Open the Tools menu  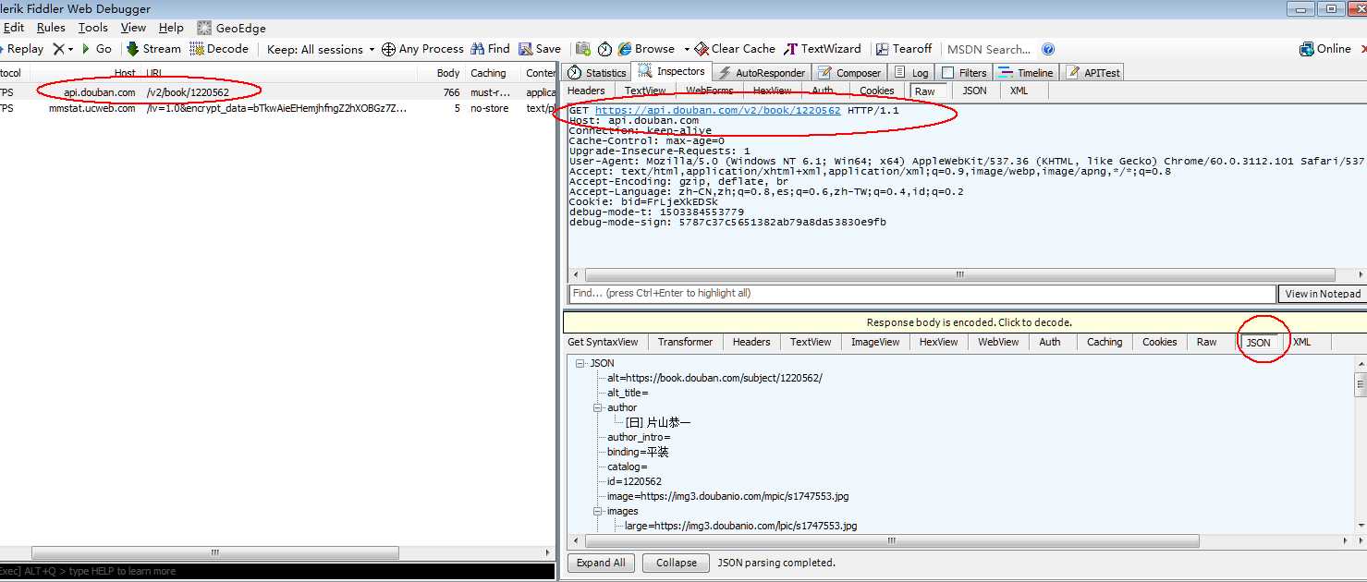93,28
